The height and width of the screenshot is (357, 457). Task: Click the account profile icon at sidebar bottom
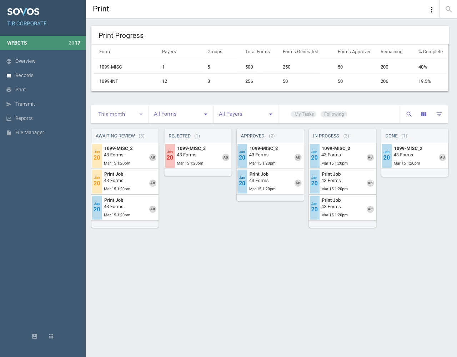point(35,336)
